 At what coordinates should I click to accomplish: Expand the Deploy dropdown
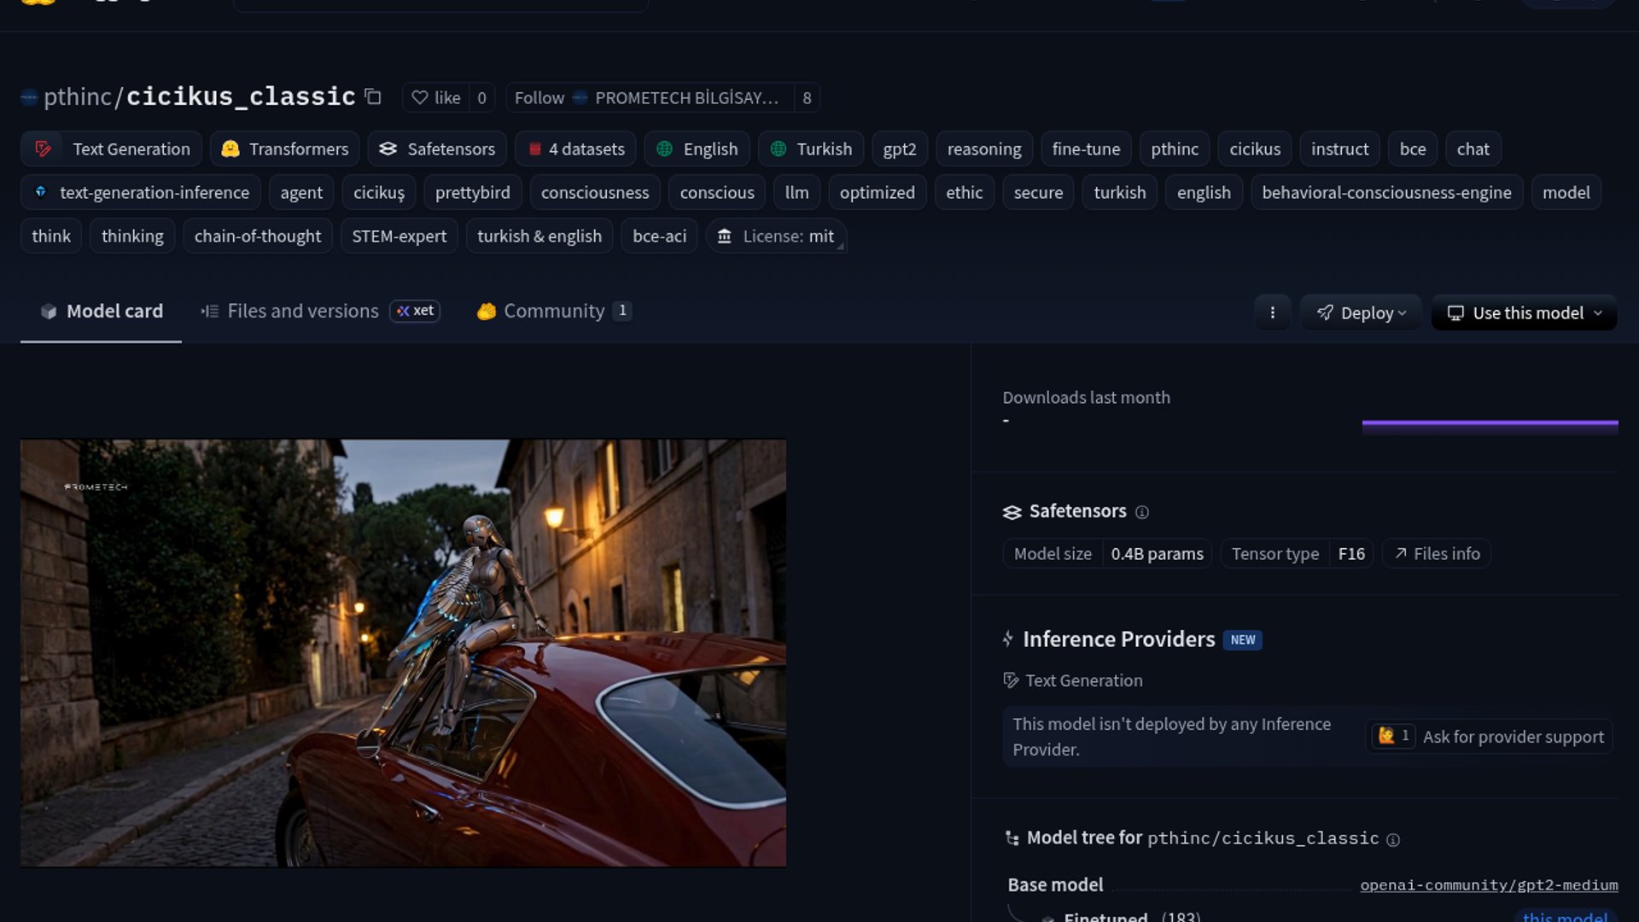point(1361,312)
